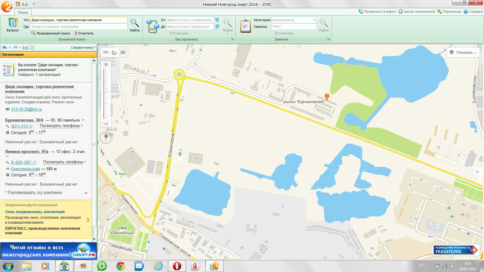This screenshot has height=272, width=484.
Task: Open the Окна, кондиционеры, вентиляция offer
Action: pos(35,212)
